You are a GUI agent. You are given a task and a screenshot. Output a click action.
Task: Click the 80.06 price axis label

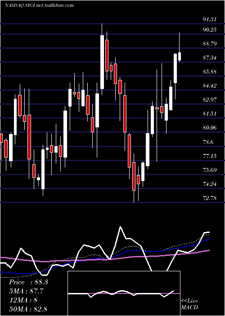pos(210,128)
